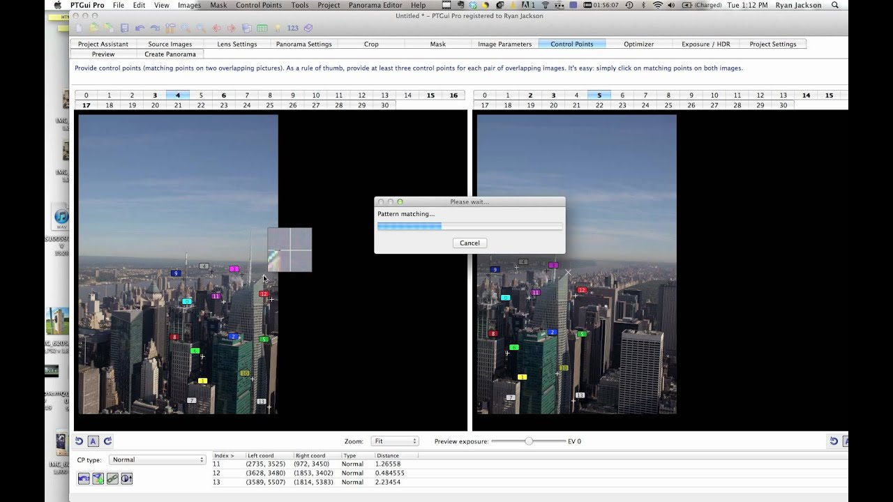Toggle the auto-add control point button
Viewport: 893px width, 502px height.
[98, 478]
